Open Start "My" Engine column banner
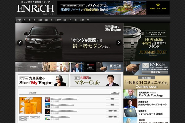The image size is (185, 123). point(43,81)
